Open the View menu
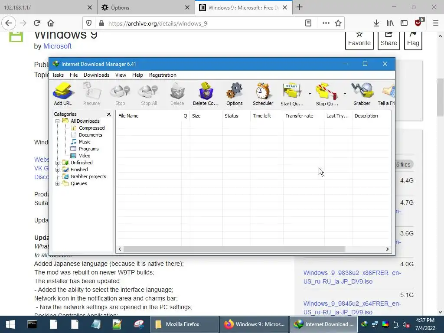The image size is (444, 333). [121, 75]
